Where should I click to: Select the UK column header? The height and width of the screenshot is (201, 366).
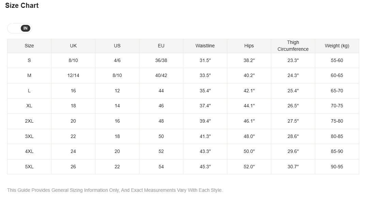point(73,46)
